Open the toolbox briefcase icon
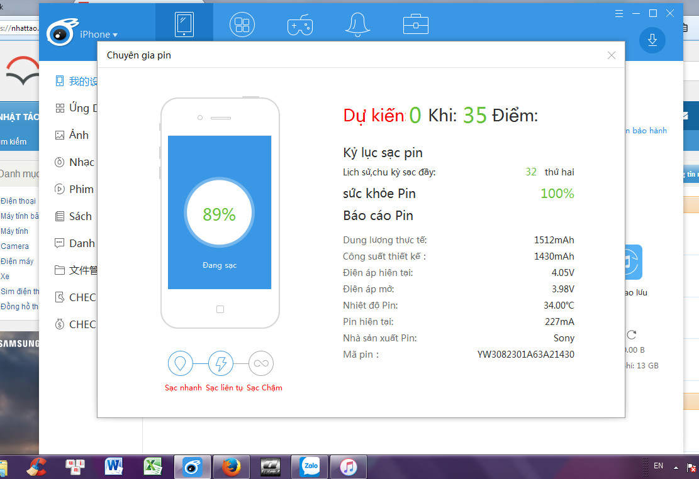Viewport: 699px width, 479px height. coord(415,25)
